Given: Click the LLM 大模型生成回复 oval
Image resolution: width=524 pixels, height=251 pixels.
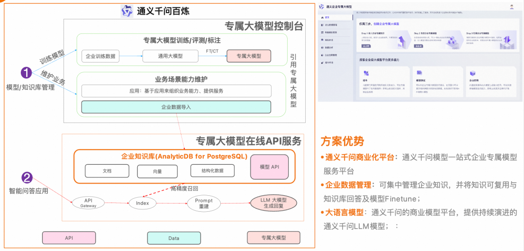Looking at the screenshot, I should (x=274, y=203).
